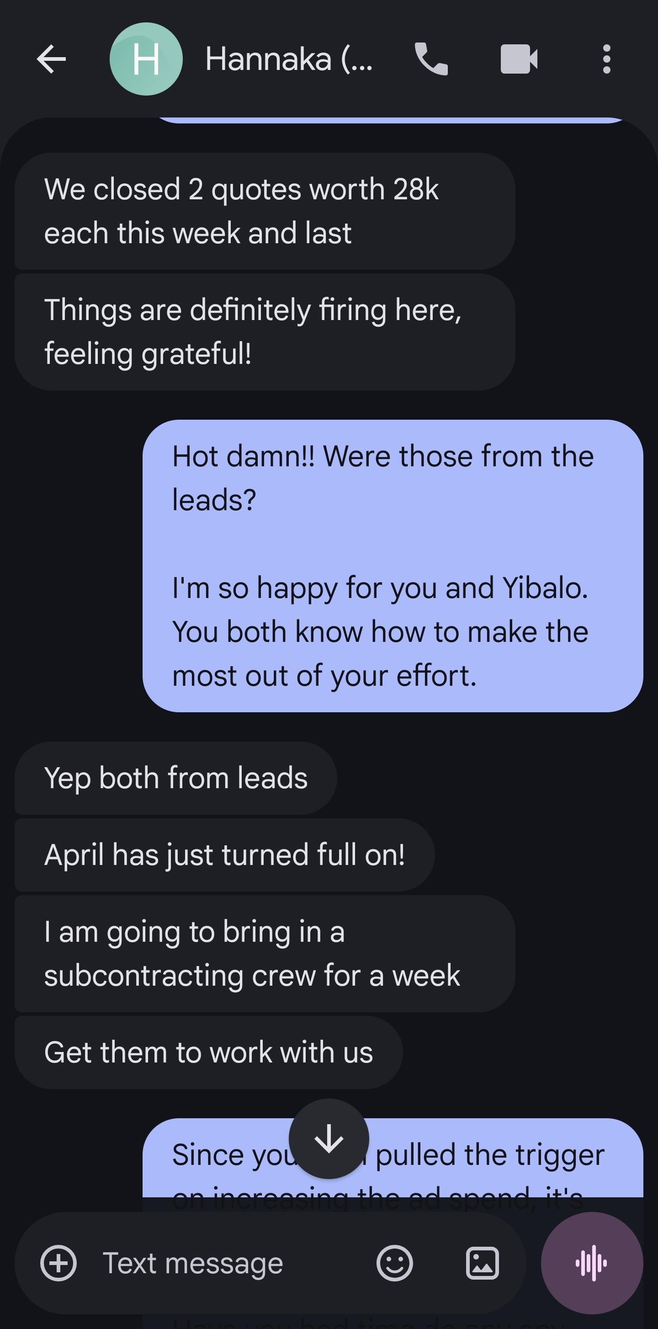The height and width of the screenshot is (1329, 658).
Task: Select the "Hot damn!!" sent message bubble
Action: point(393,566)
